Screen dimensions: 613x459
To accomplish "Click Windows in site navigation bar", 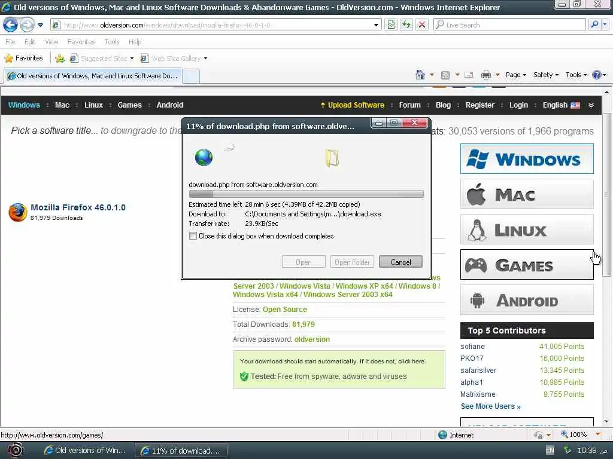I will [24, 105].
